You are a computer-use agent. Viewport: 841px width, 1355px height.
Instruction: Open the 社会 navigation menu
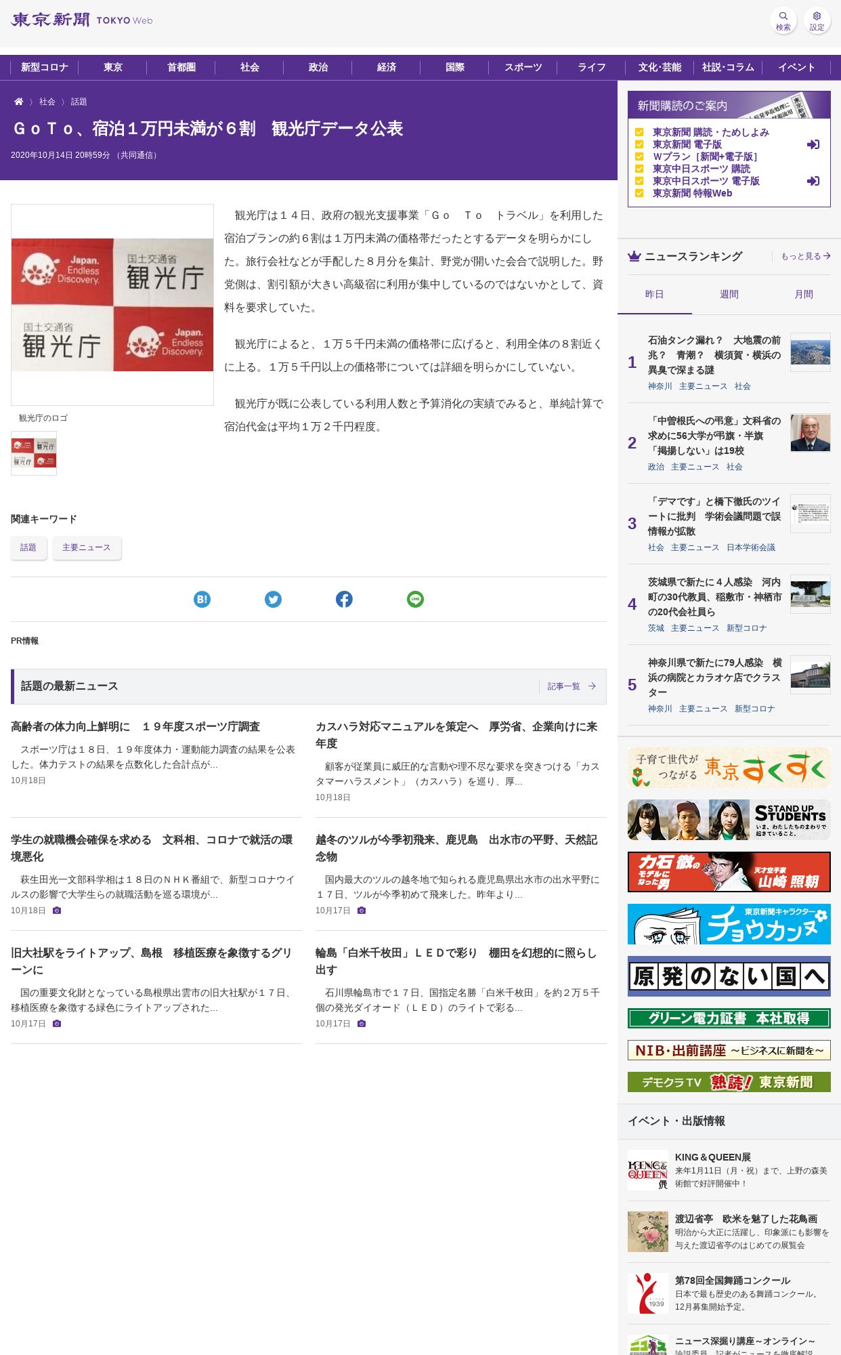tap(250, 67)
